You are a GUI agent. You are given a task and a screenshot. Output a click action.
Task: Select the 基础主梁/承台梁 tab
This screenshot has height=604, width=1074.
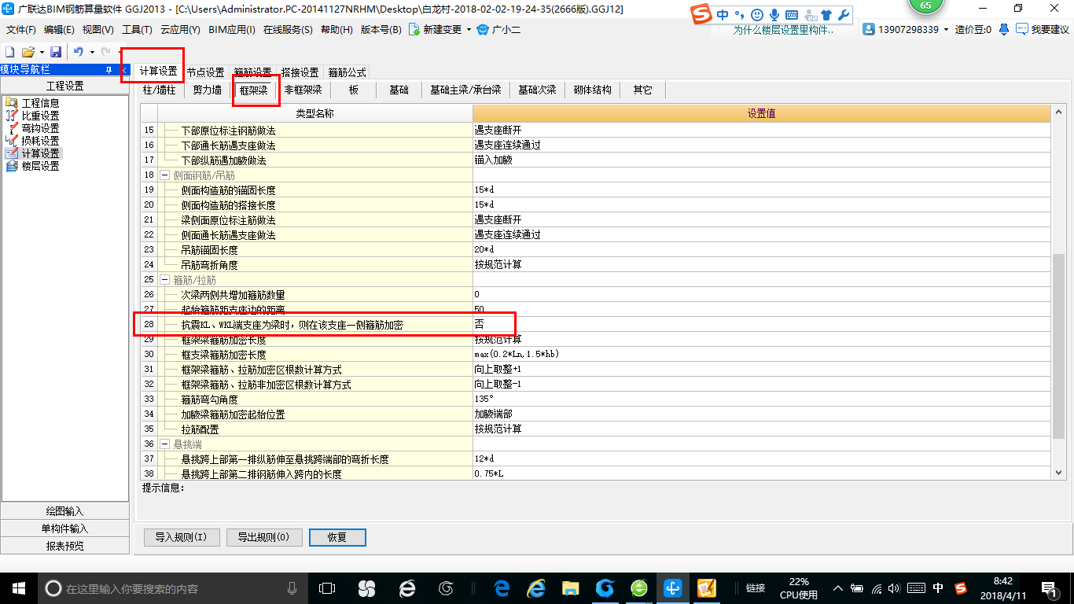465,90
